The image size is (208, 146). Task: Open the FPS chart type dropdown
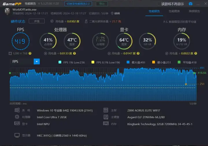[x=37, y=62]
